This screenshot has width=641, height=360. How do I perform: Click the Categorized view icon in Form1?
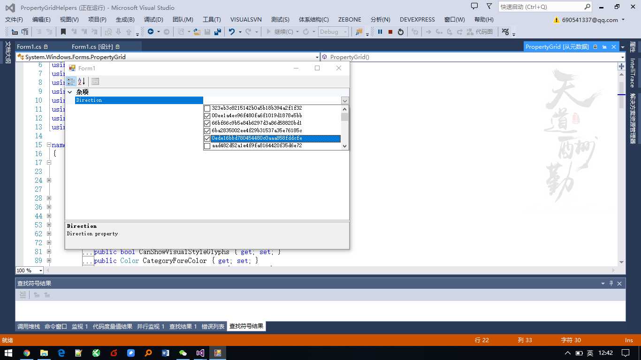coord(71,82)
